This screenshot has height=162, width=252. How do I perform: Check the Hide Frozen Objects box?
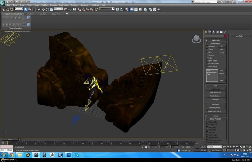point(207,111)
